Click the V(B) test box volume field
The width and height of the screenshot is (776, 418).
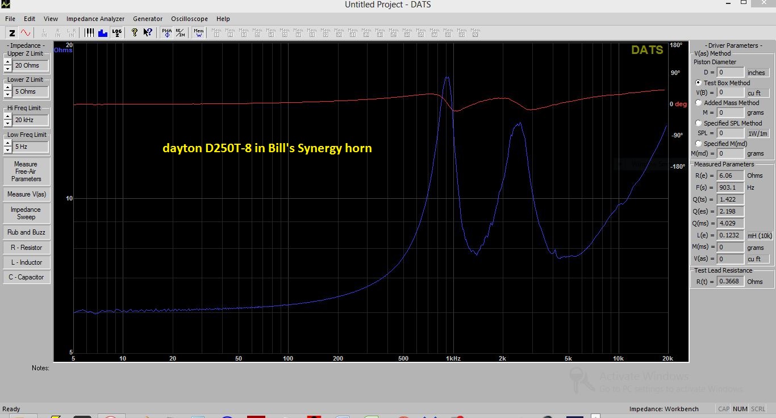point(730,92)
